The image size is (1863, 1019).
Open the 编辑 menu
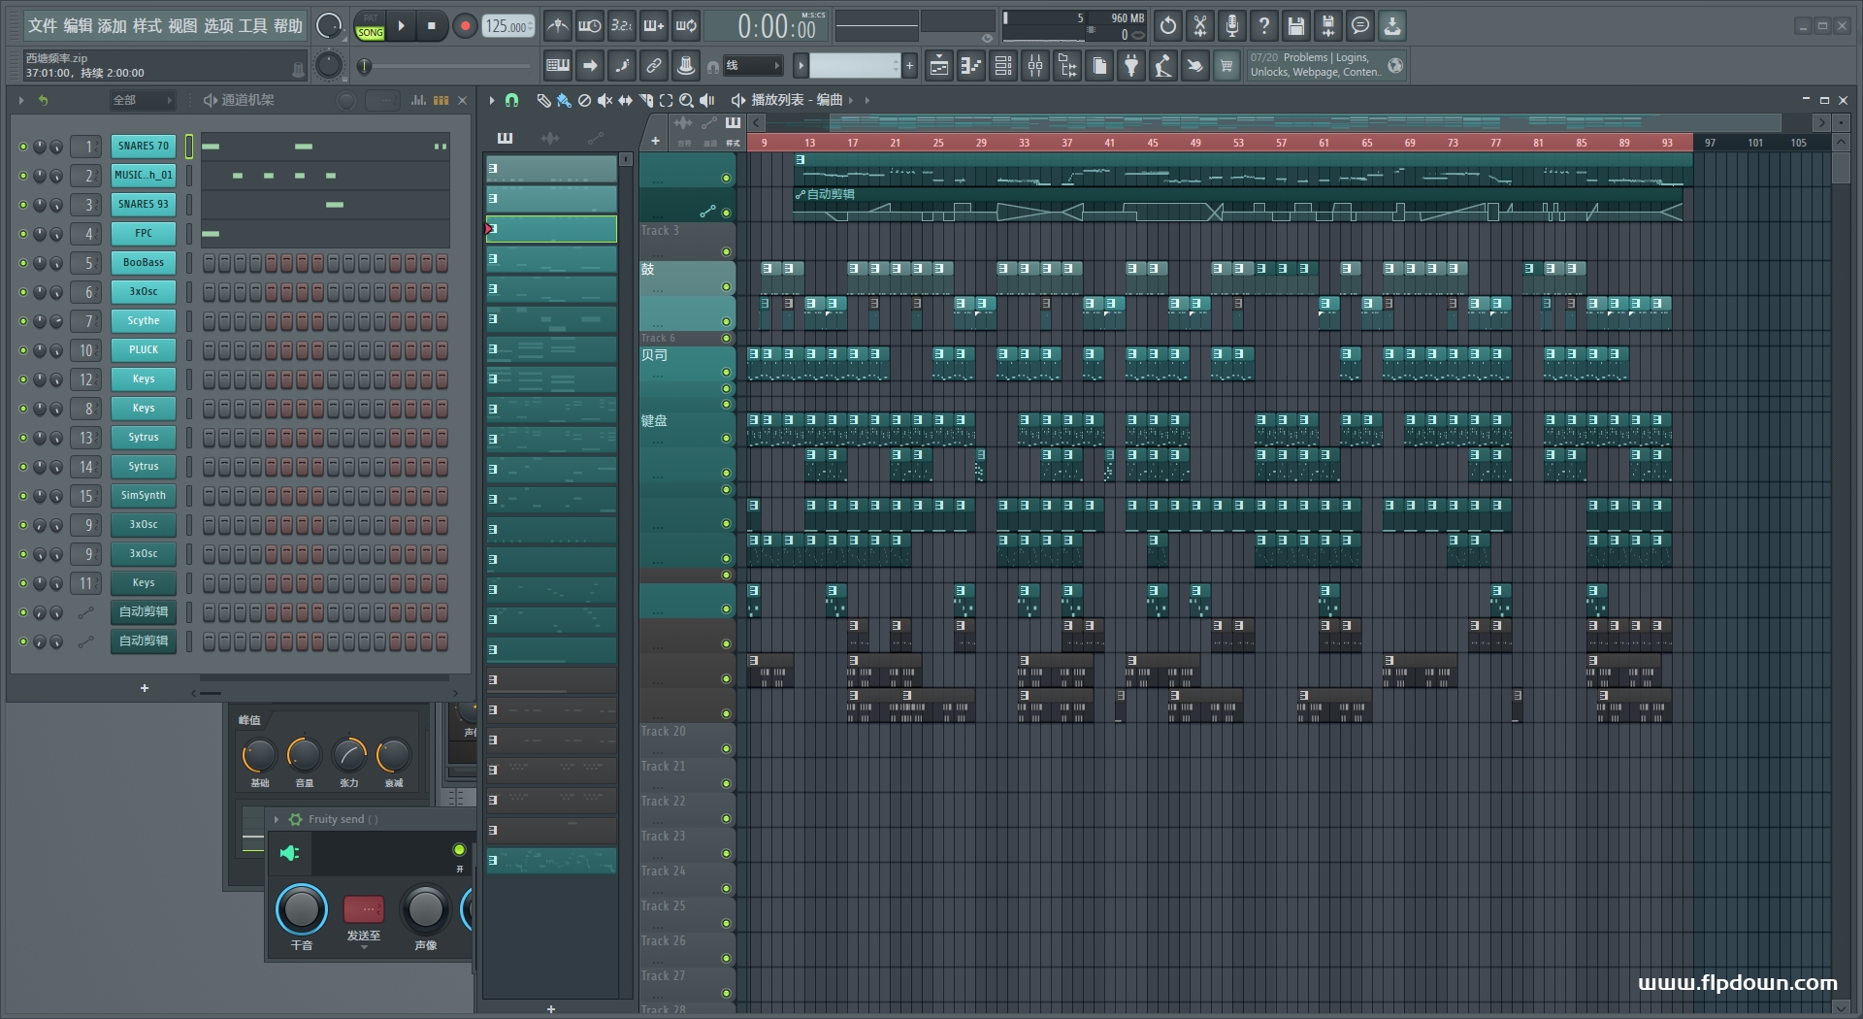click(x=78, y=26)
